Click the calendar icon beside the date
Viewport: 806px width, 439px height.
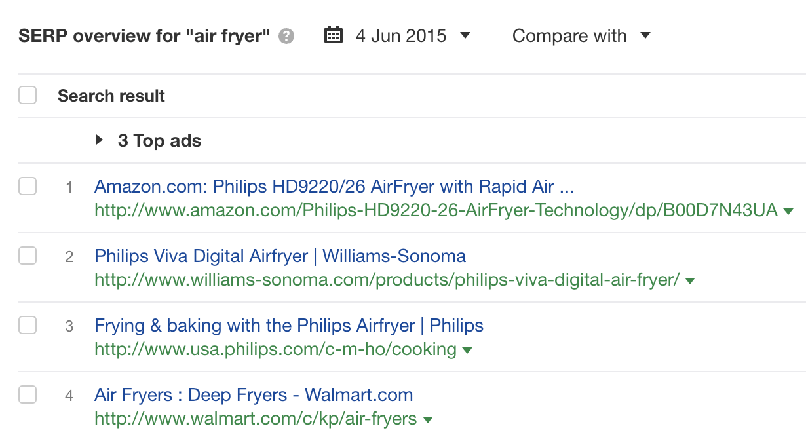(x=334, y=35)
